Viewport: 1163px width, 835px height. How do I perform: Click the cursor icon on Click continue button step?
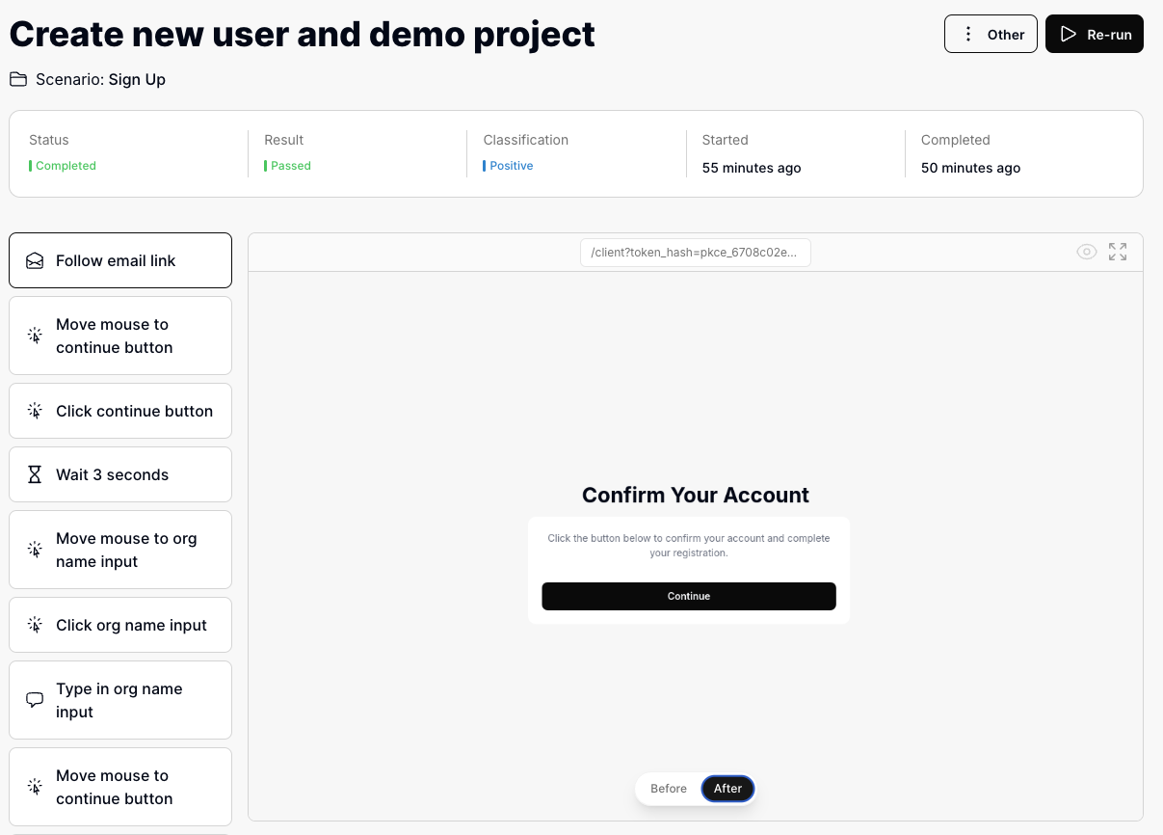click(35, 411)
